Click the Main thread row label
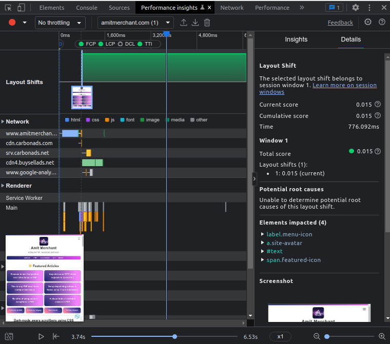Viewport: 390px width, 344px height. [x=12, y=208]
